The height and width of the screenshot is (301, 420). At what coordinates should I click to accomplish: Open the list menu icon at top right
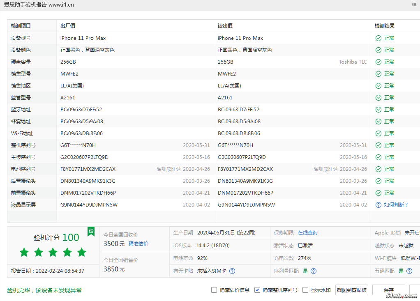click(x=414, y=5)
